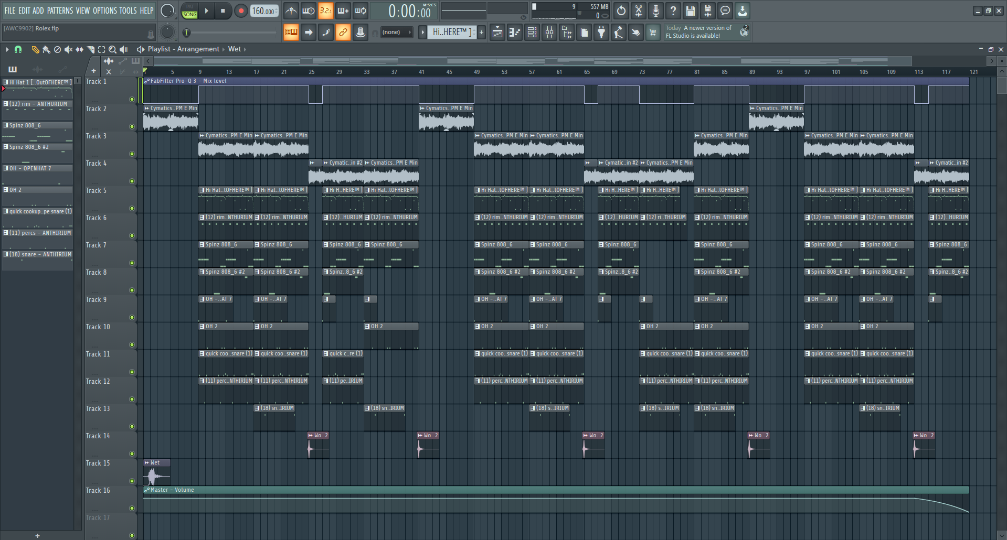Click the red Record button
This screenshot has width=1007, height=540.
click(x=241, y=10)
